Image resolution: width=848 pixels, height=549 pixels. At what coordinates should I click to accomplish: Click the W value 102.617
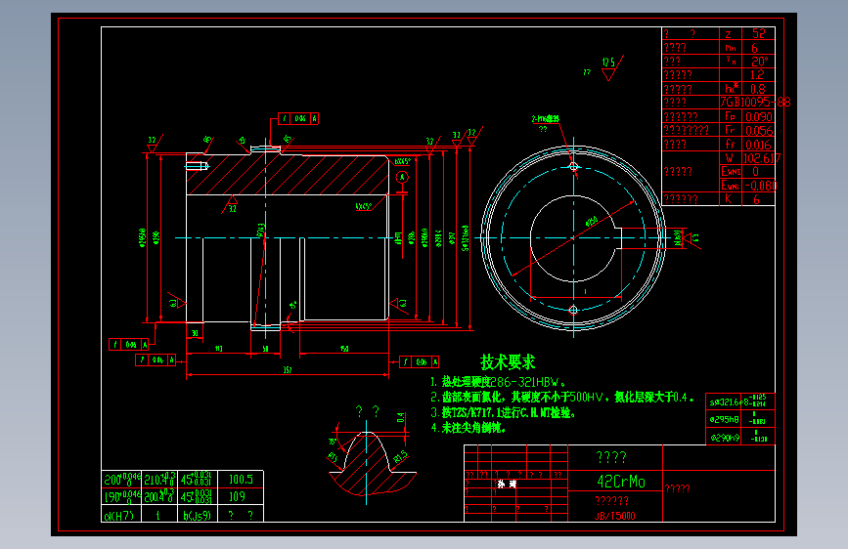(x=762, y=158)
